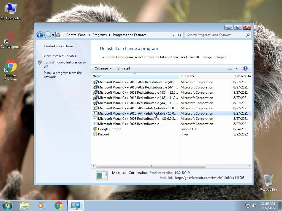
Task: Select Control Panel taskbar button
Action: (75, 206)
